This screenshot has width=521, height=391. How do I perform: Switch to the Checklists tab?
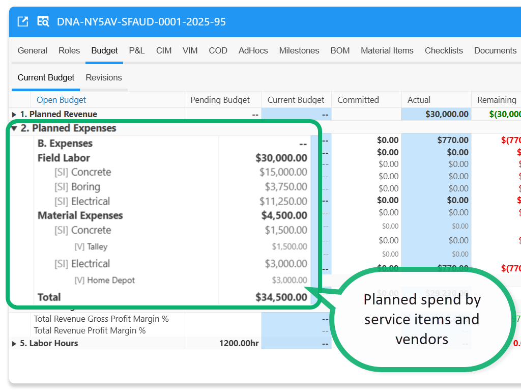click(x=444, y=50)
